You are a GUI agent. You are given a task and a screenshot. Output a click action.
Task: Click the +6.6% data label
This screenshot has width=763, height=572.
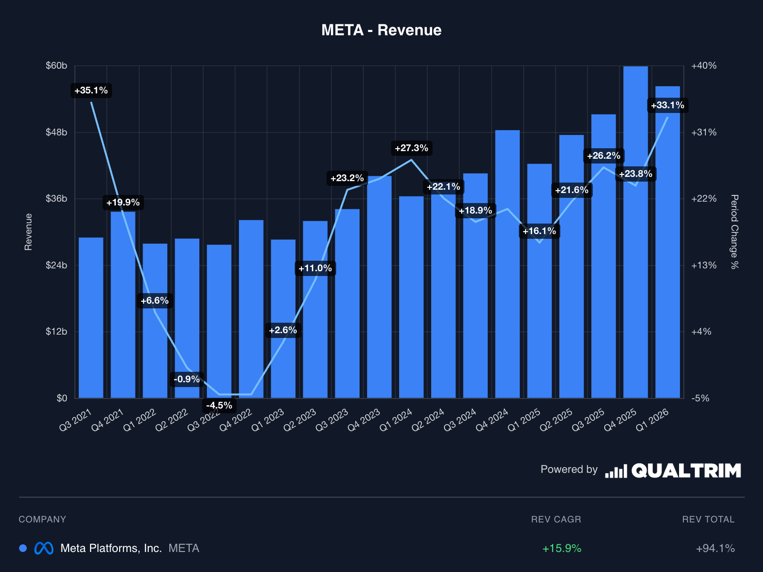[155, 301]
